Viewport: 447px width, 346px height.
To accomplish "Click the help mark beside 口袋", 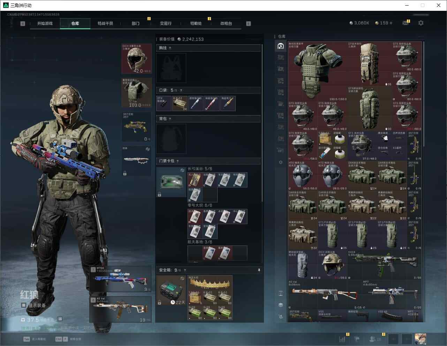I will coord(181,90).
